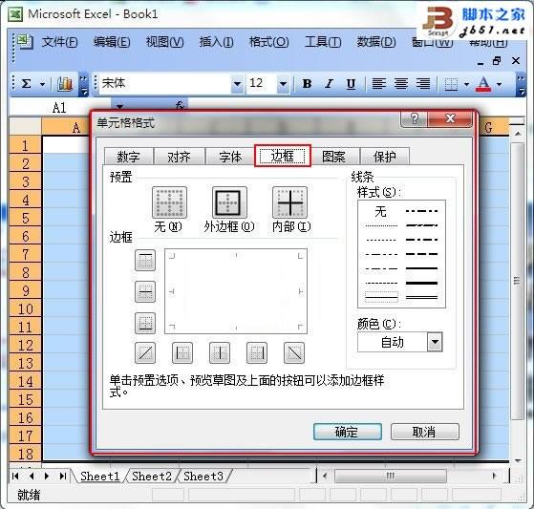Toggle the diagonal up border button

click(x=145, y=352)
